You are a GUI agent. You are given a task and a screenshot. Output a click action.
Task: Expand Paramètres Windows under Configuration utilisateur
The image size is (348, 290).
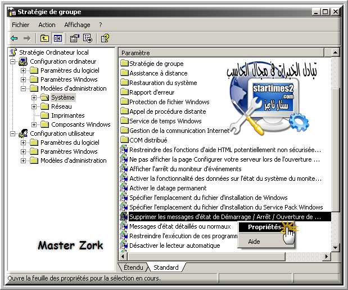point(23,151)
